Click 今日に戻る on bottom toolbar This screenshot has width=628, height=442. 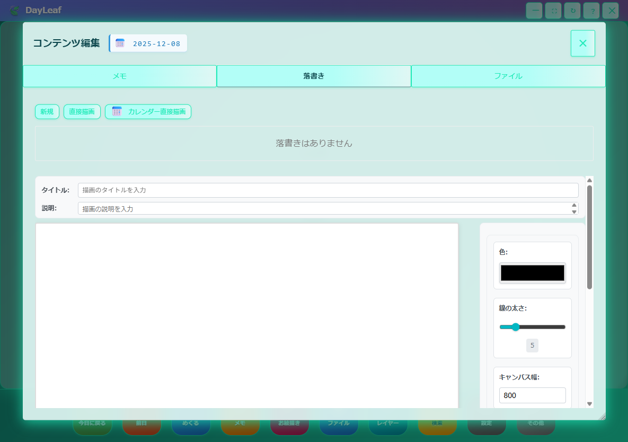(92, 422)
